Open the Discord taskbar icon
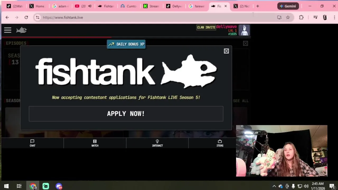The width and height of the screenshot is (338, 190). (x=59, y=186)
